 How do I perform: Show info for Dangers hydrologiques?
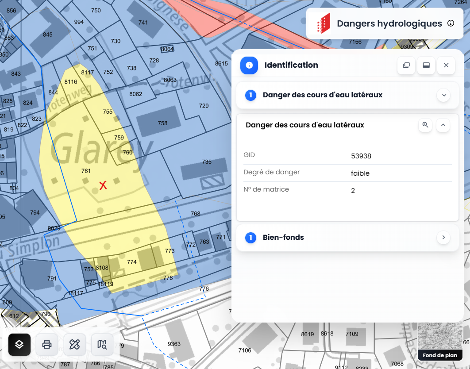pyautogui.click(x=451, y=23)
